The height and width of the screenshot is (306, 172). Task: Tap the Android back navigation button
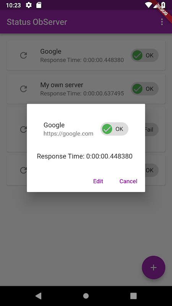point(39,296)
